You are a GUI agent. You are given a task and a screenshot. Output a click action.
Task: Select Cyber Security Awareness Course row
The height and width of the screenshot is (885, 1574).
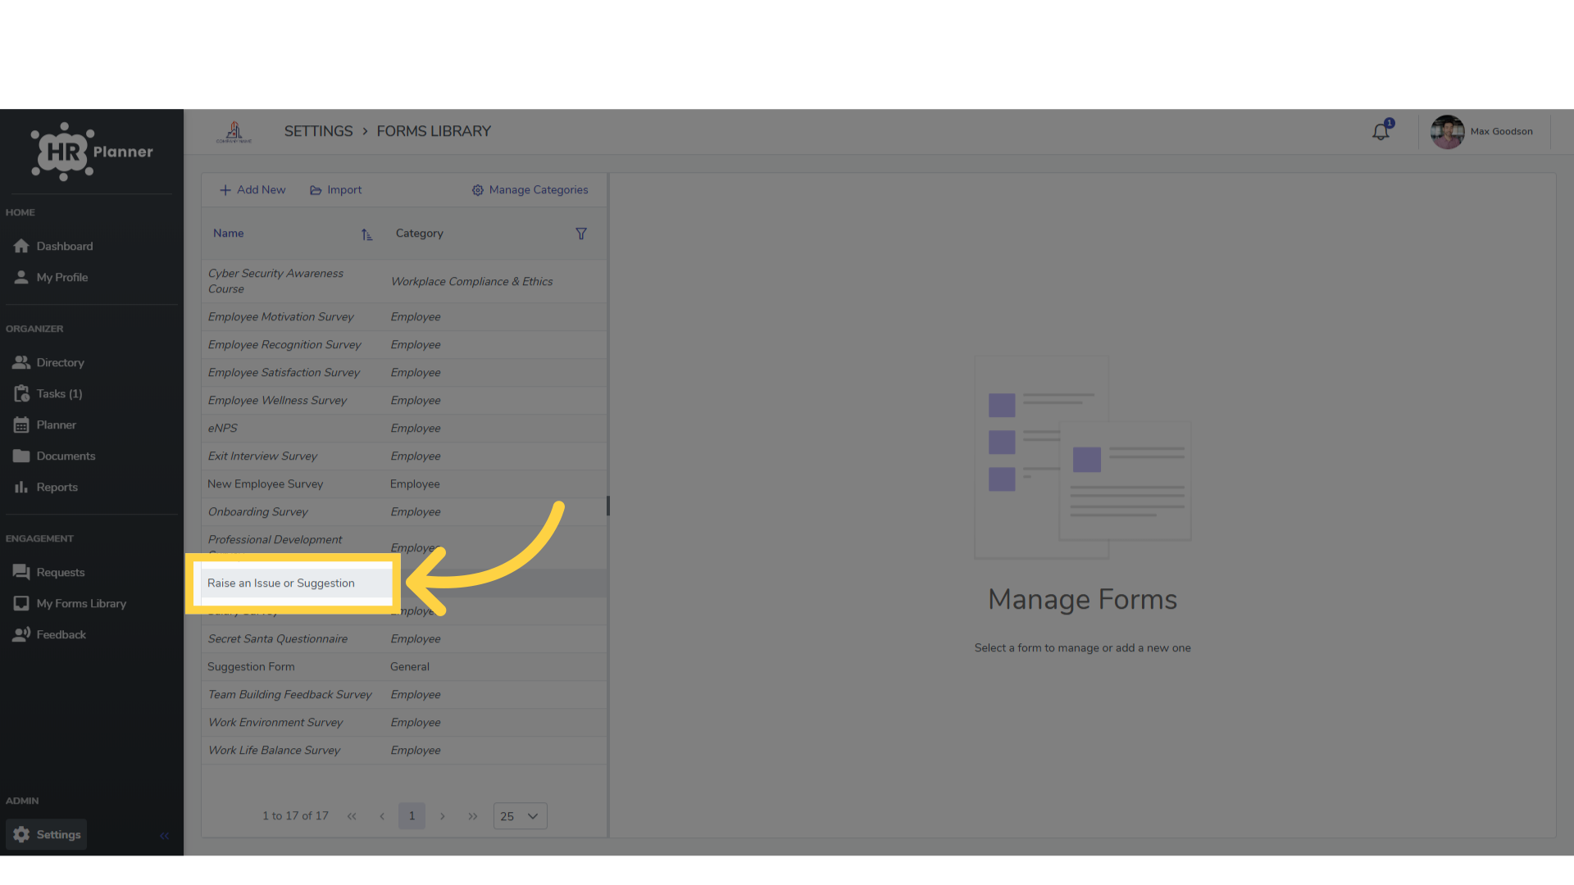[x=404, y=281]
